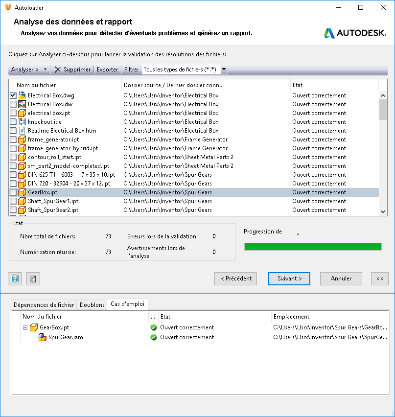Check the Electrical Box.idw checkbox
This screenshot has width=395, height=417.
point(13,104)
